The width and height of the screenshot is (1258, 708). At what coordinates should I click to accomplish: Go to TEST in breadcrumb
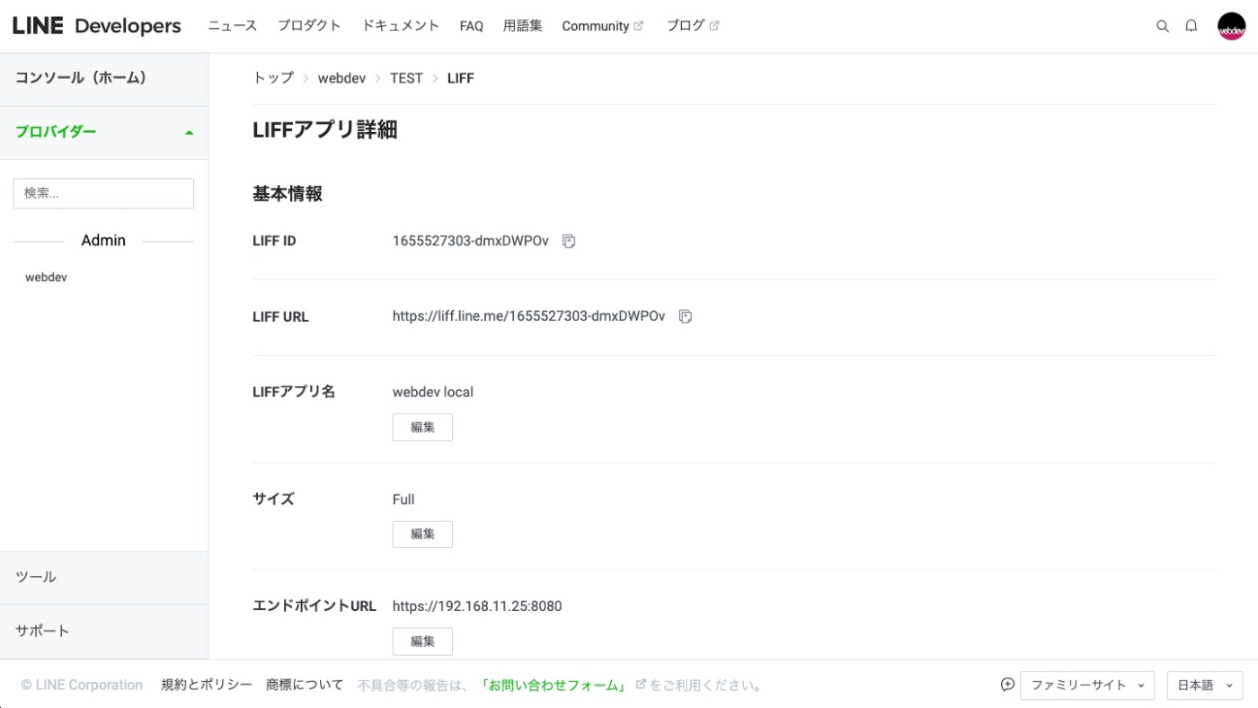click(406, 78)
